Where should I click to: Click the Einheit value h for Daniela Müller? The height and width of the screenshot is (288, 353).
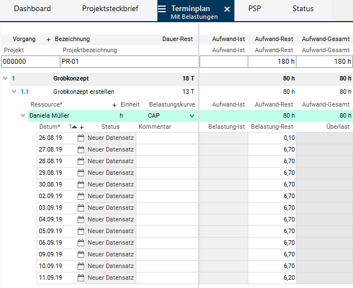(121, 115)
